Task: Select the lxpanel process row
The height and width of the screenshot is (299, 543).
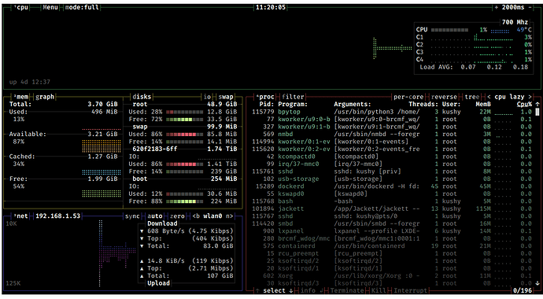Action: tap(392, 231)
